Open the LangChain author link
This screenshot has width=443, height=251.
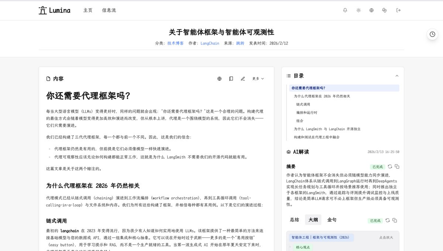[x=210, y=43]
